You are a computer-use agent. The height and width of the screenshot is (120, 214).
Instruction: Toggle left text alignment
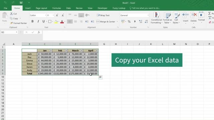(x=70, y=21)
